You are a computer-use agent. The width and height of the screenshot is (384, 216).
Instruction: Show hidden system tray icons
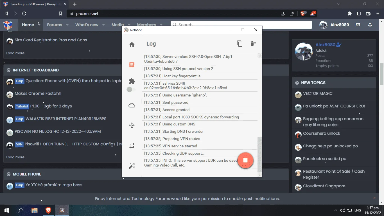tap(336, 210)
